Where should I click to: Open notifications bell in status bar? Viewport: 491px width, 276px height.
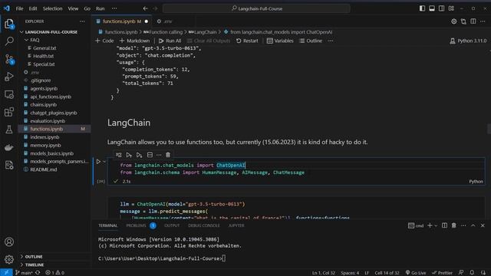(x=472, y=273)
